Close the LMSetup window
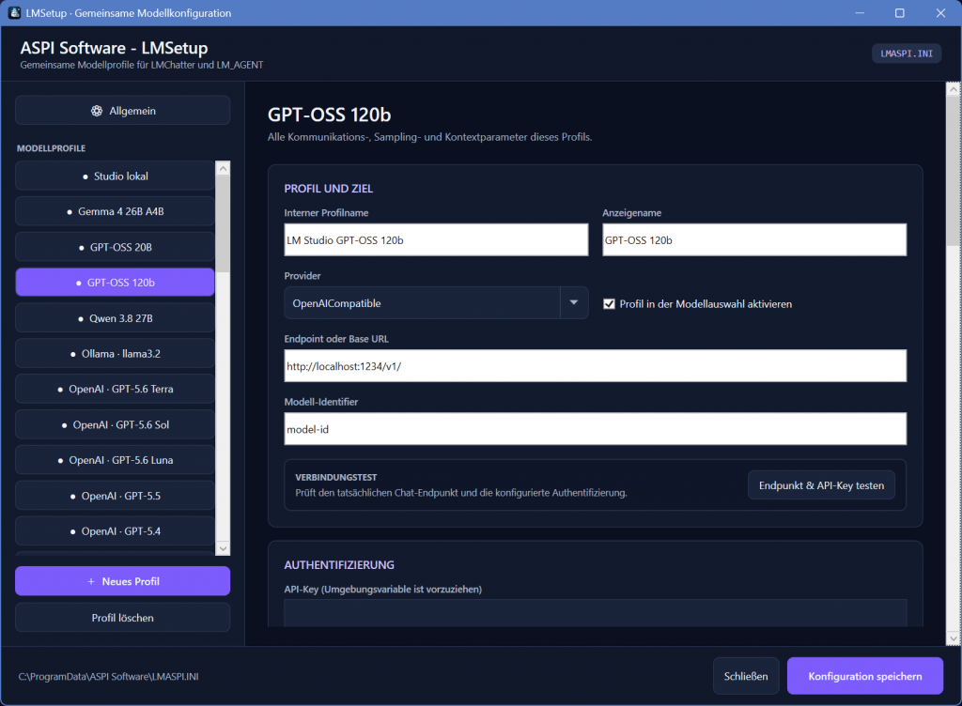Image resolution: width=962 pixels, height=706 pixels. pyautogui.click(x=939, y=13)
